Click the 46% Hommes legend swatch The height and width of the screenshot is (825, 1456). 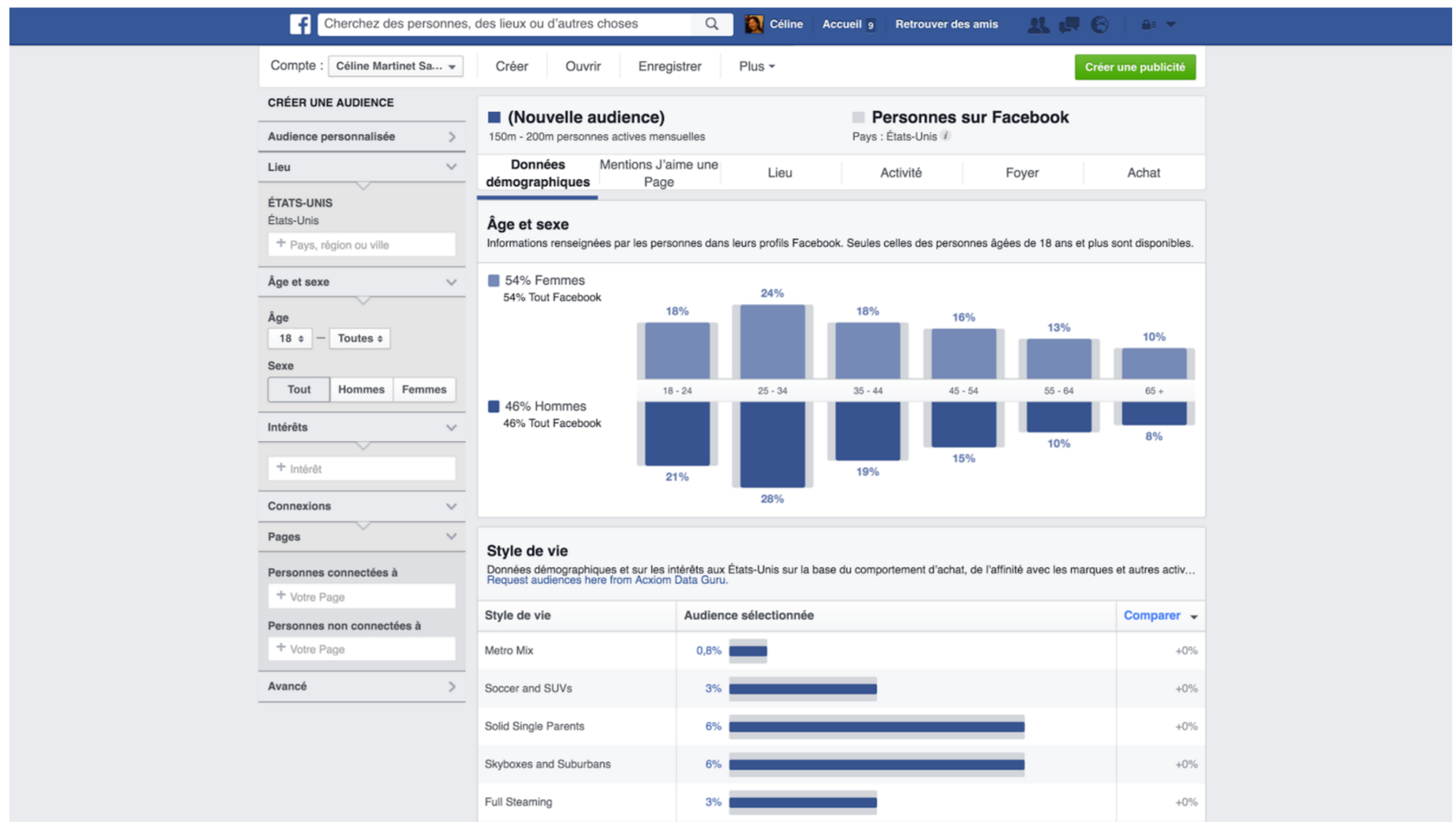(494, 406)
